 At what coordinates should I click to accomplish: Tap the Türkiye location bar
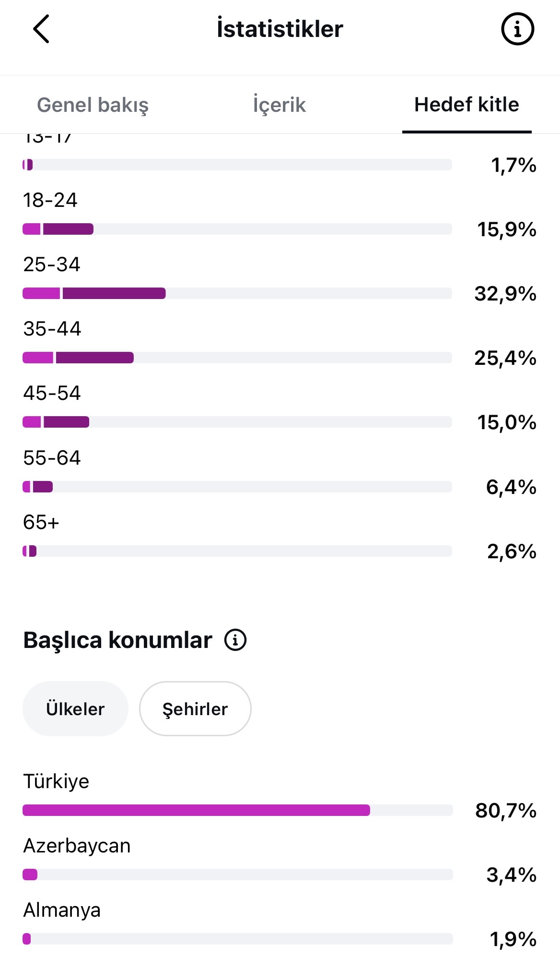(x=238, y=810)
